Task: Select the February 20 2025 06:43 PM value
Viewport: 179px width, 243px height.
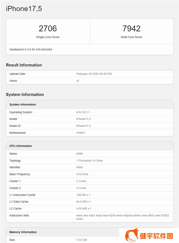Action: tap(94, 74)
